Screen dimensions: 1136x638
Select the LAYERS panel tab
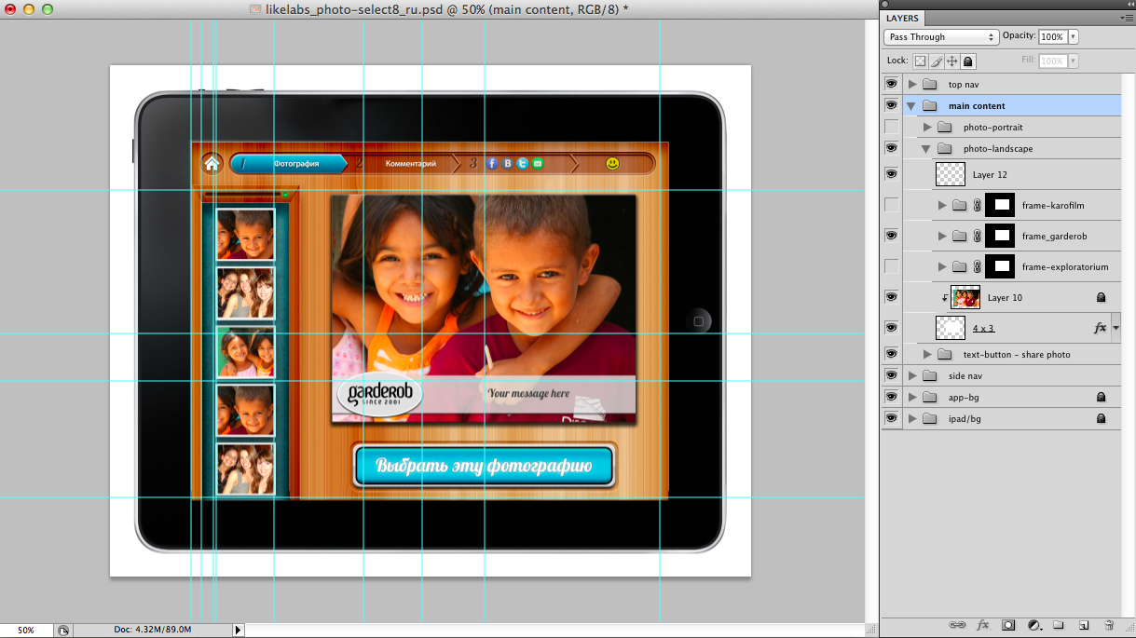click(x=902, y=18)
